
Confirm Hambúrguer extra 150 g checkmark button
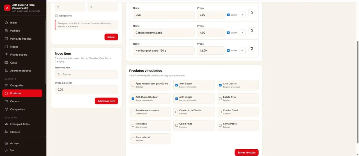pyautogui.click(x=242, y=51)
